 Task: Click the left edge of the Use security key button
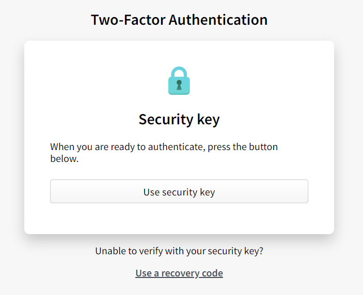55,192
